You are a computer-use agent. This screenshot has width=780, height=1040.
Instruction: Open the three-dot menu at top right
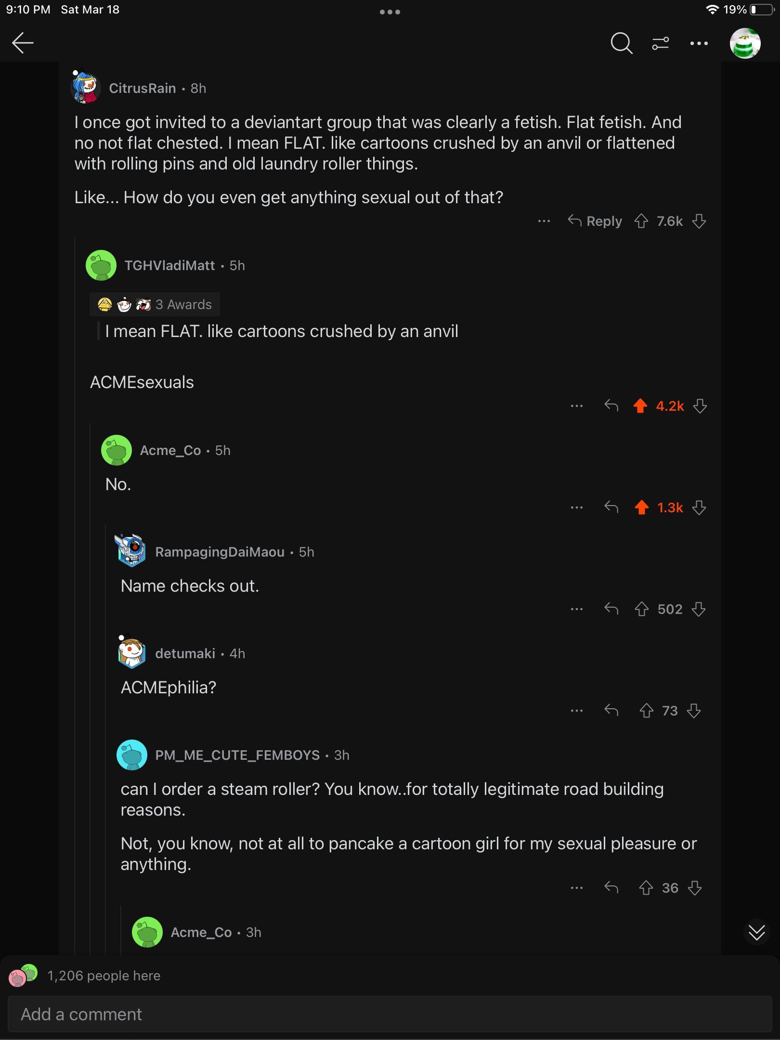tap(699, 43)
